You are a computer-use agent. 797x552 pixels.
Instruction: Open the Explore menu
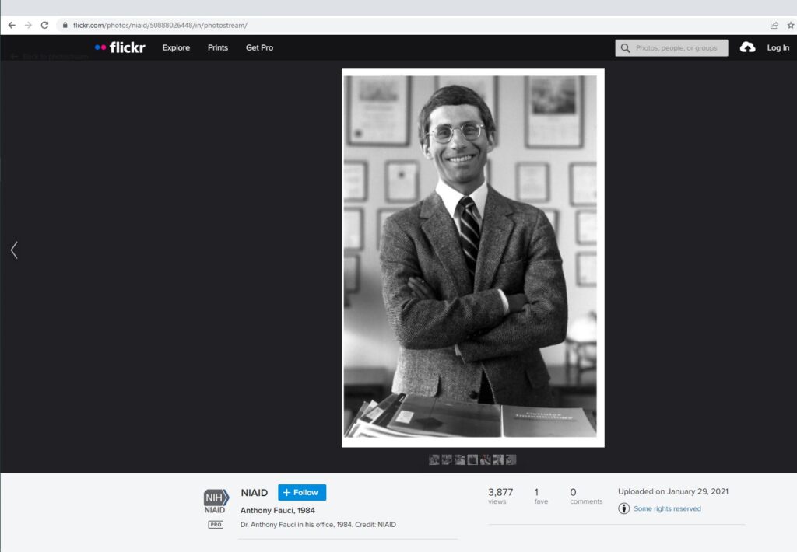coord(176,47)
